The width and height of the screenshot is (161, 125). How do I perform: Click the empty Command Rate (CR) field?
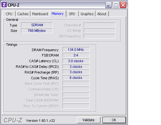[76, 89]
